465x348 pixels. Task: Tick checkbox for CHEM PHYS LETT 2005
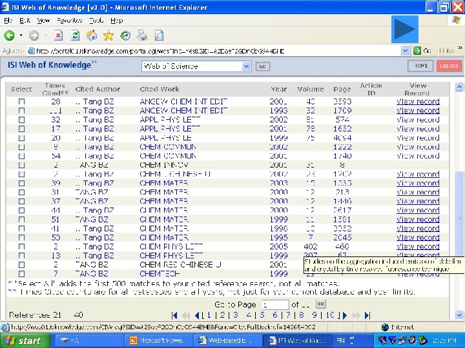coord(21,246)
